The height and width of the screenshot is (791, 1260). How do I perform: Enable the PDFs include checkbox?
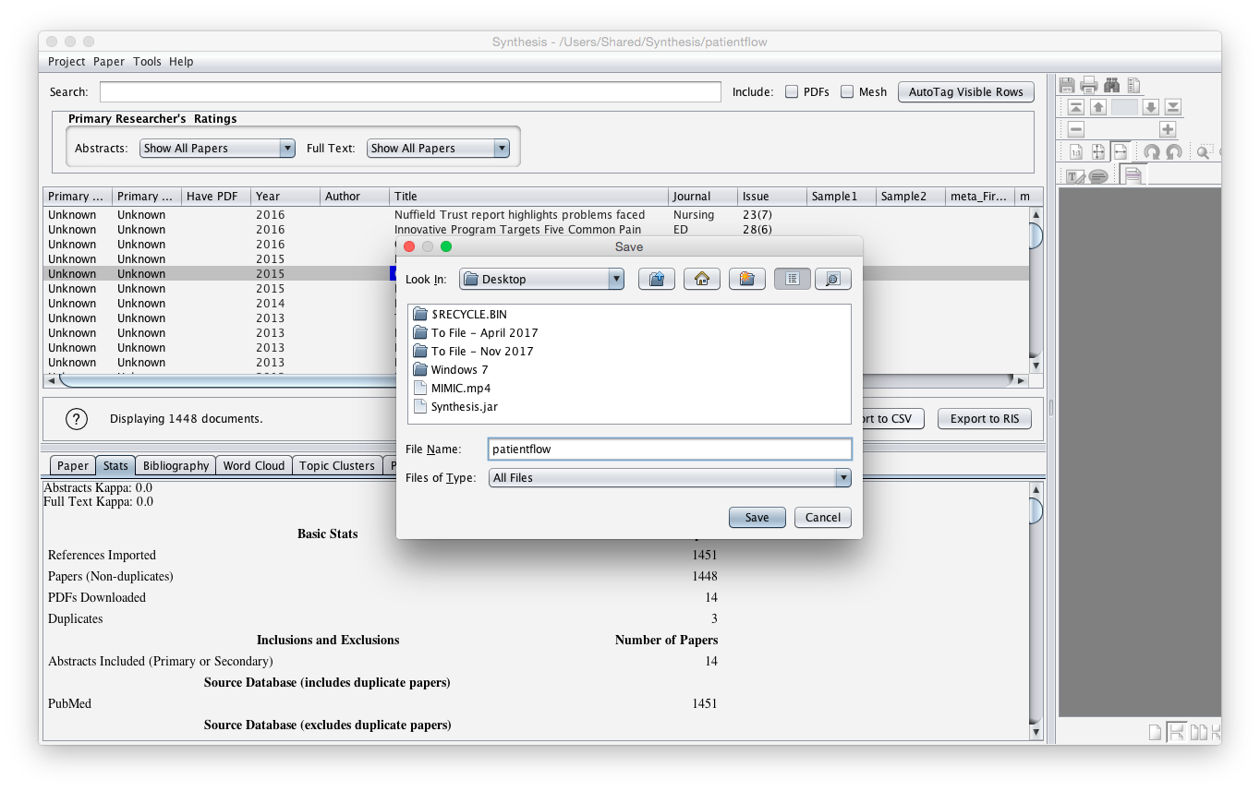(x=792, y=92)
